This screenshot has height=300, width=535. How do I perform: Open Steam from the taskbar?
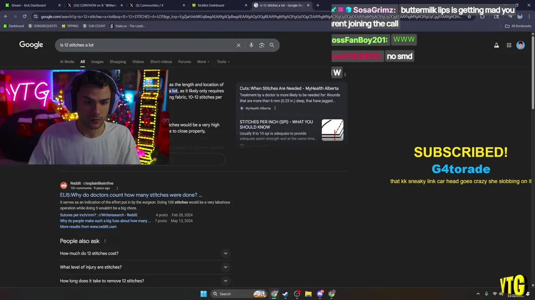[285, 294]
